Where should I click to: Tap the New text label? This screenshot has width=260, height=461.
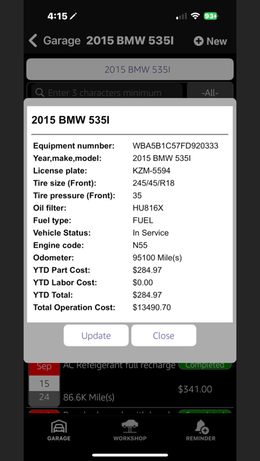click(x=217, y=41)
